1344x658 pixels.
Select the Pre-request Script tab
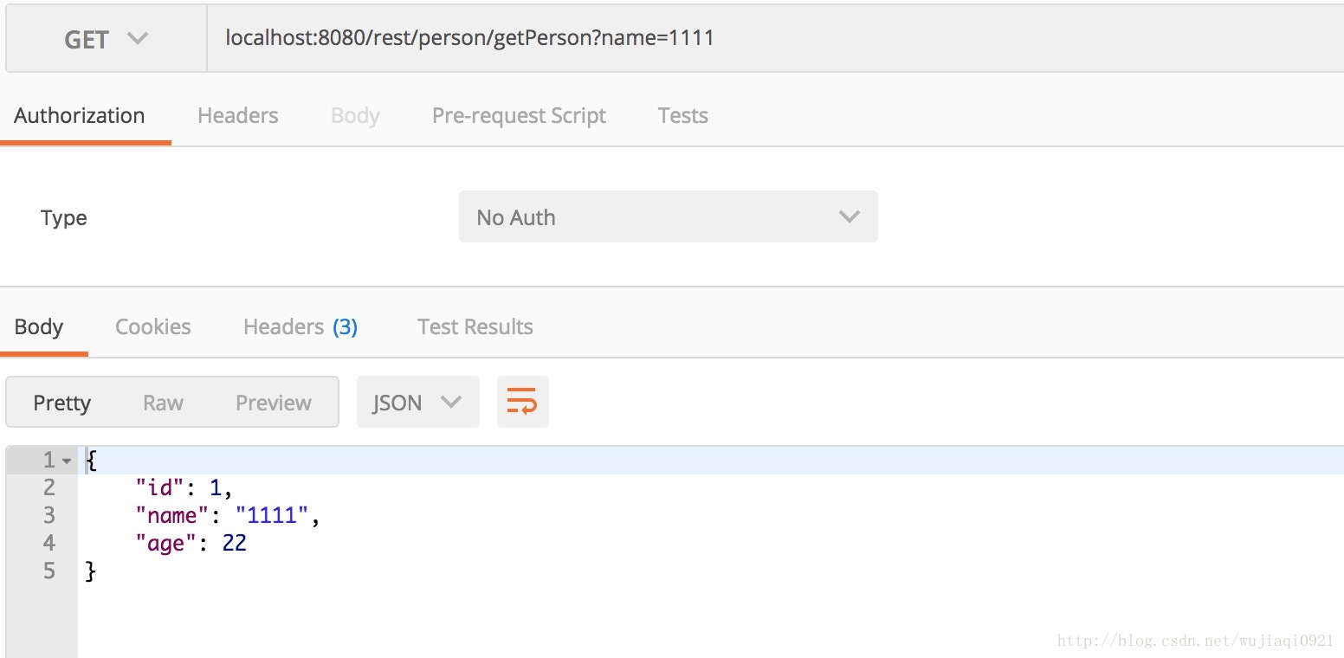point(519,116)
